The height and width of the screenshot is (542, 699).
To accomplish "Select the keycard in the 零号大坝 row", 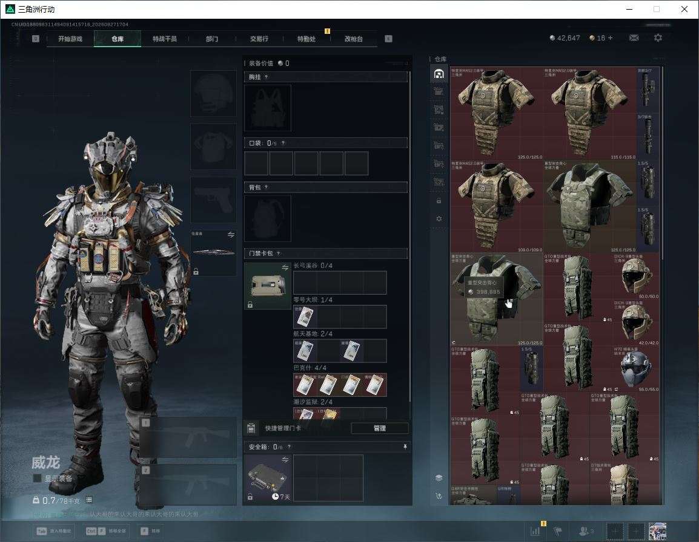I will pos(305,316).
